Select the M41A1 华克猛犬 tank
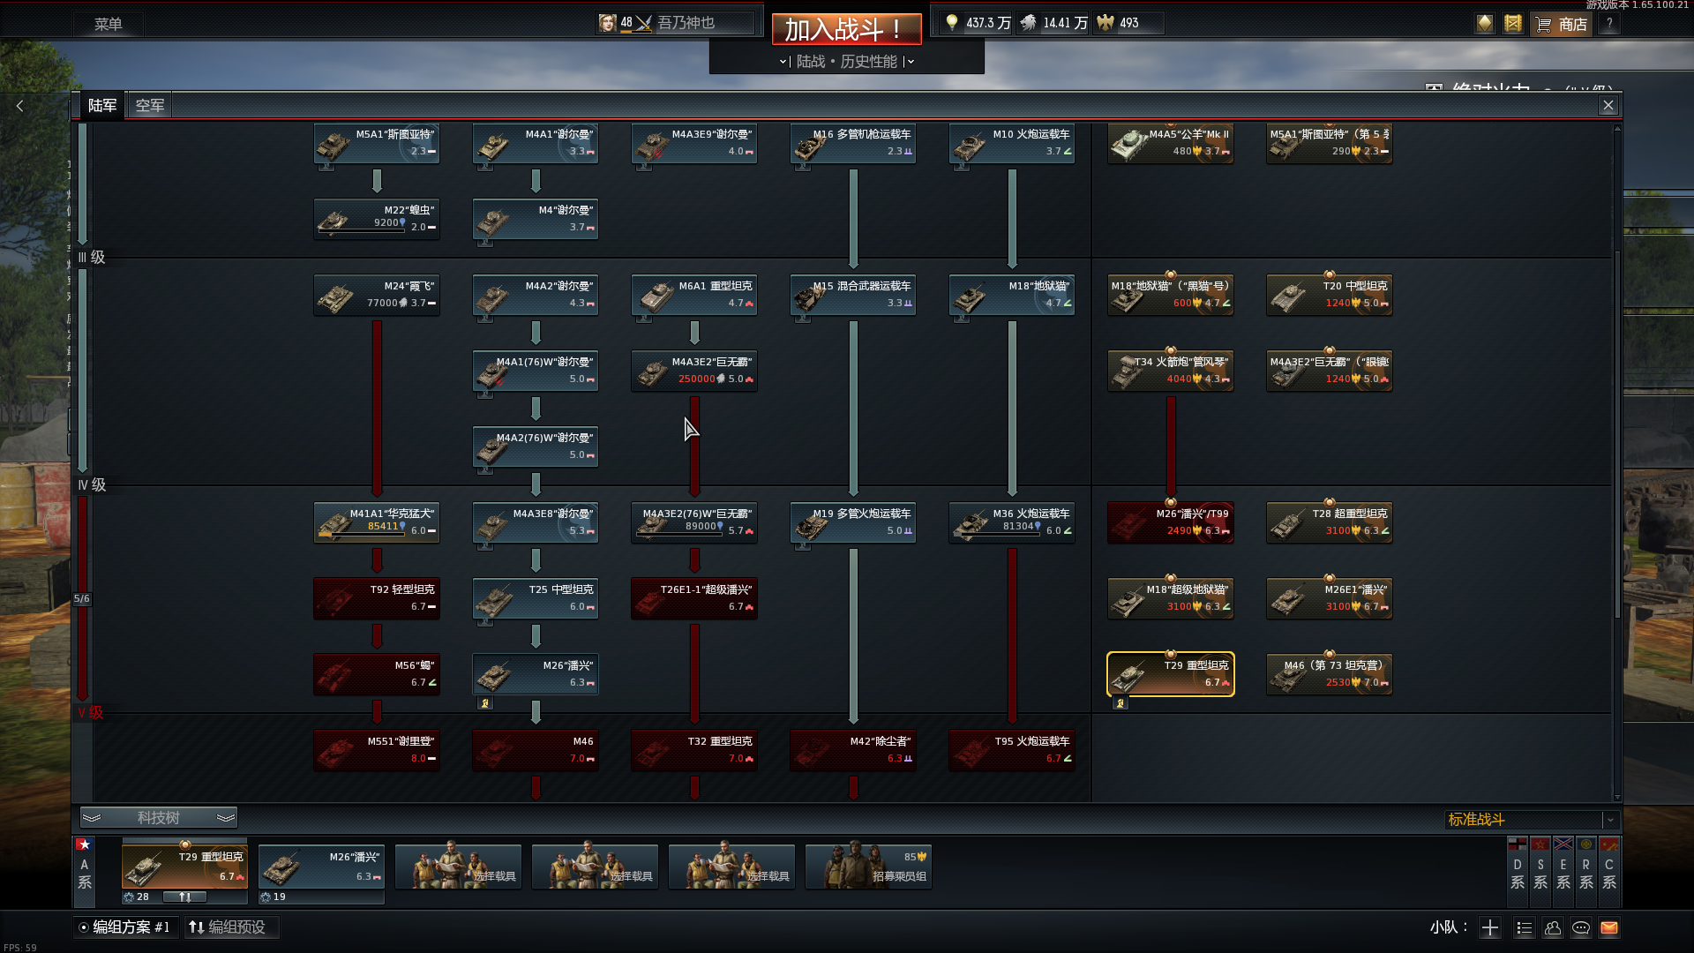The image size is (1694, 953). (x=377, y=522)
